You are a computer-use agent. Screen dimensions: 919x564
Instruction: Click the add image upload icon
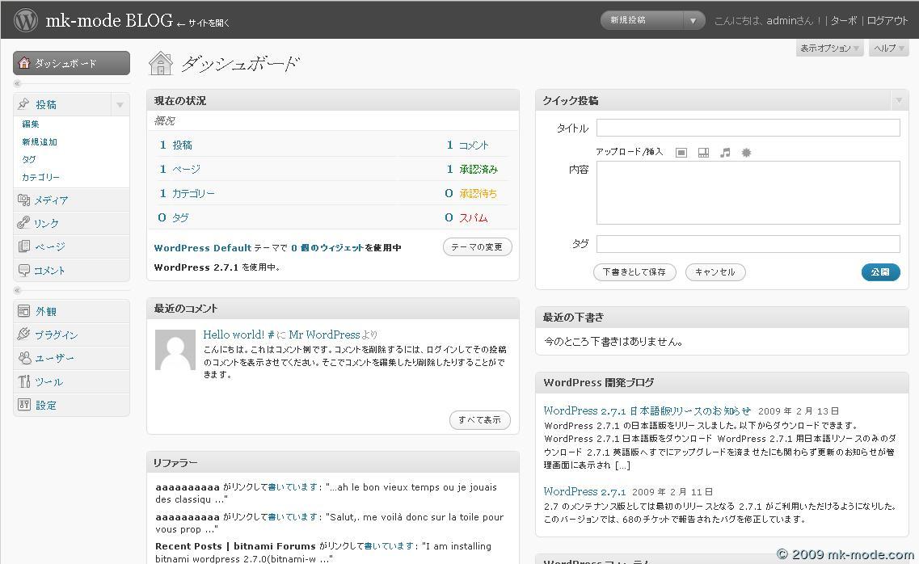[x=681, y=153]
